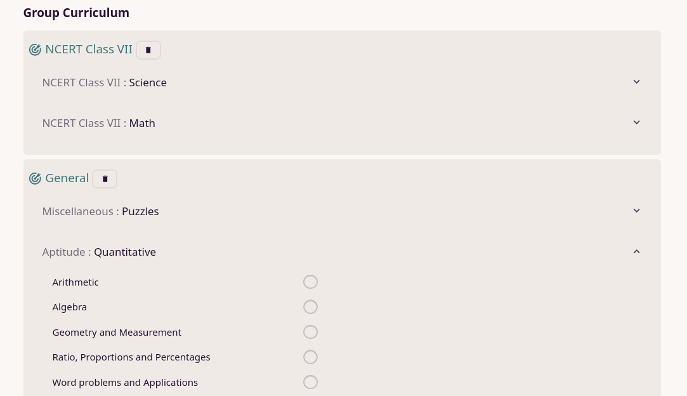Select the Arithmetic radio button
Screen dimensions: 687x396
(310, 282)
